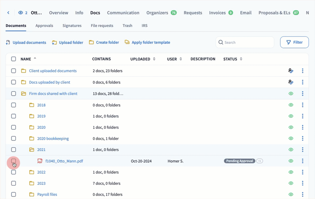Check the box for f1040_Otto_Mann.pdf

pyautogui.click(x=14, y=161)
